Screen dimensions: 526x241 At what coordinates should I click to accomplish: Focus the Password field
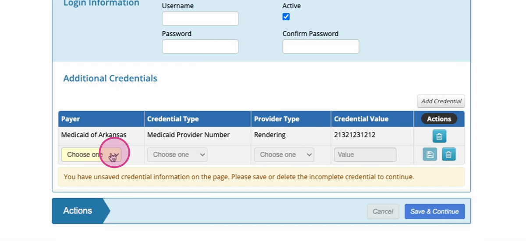[x=200, y=46]
